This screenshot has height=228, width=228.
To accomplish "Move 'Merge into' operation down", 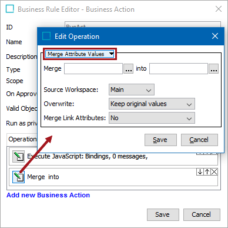I will [x=200, y=172].
